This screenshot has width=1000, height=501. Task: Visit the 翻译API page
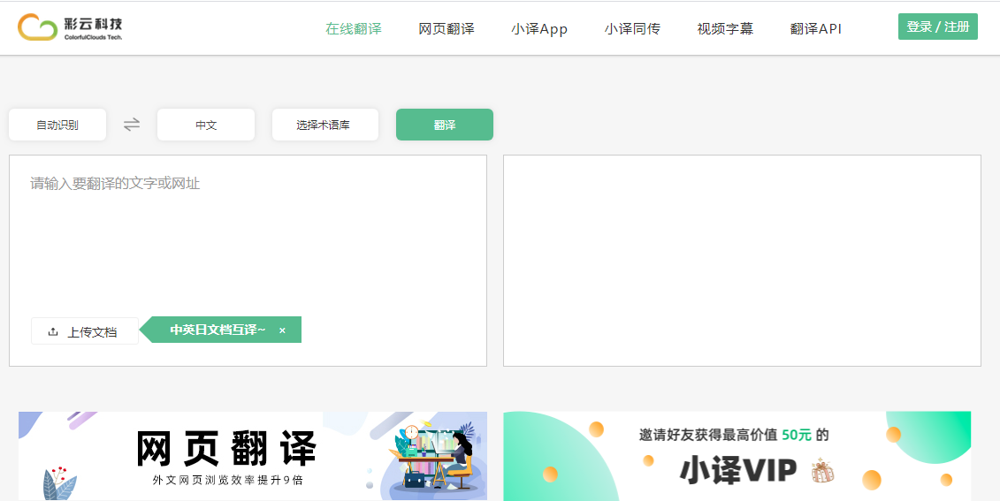816,28
